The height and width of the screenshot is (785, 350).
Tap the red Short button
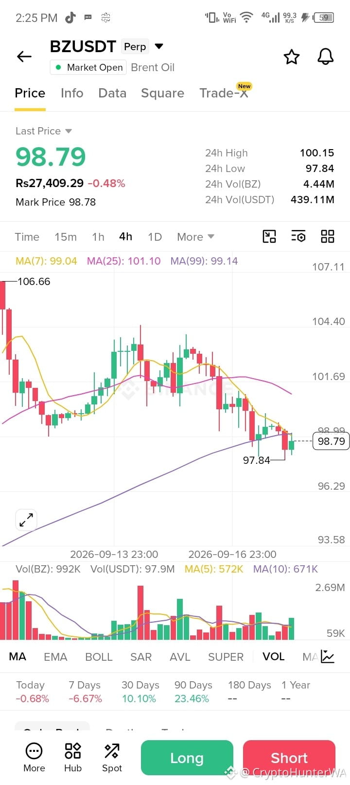pyautogui.click(x=289, y=758)
